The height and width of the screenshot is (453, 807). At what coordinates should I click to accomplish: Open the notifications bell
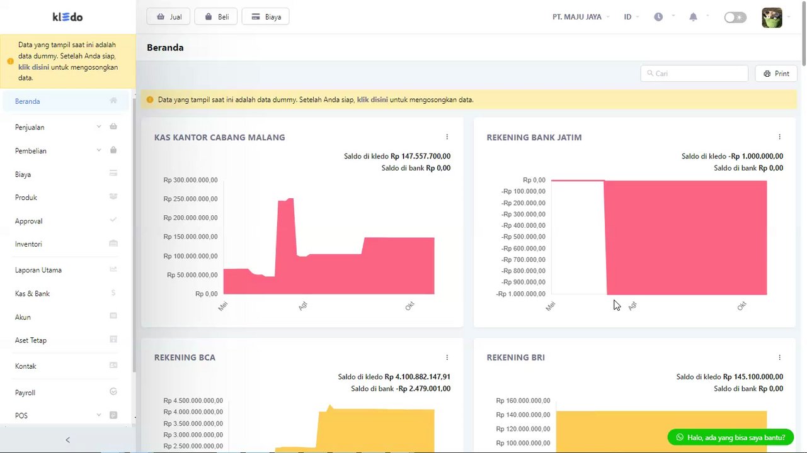coord(693,17)
